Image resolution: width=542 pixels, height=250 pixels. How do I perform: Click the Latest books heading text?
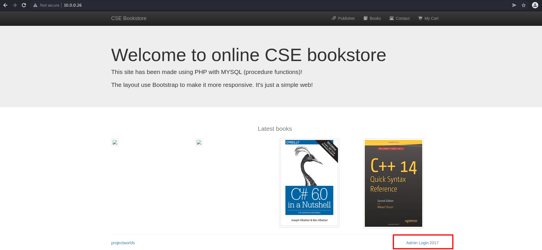(x=275, y=129)
